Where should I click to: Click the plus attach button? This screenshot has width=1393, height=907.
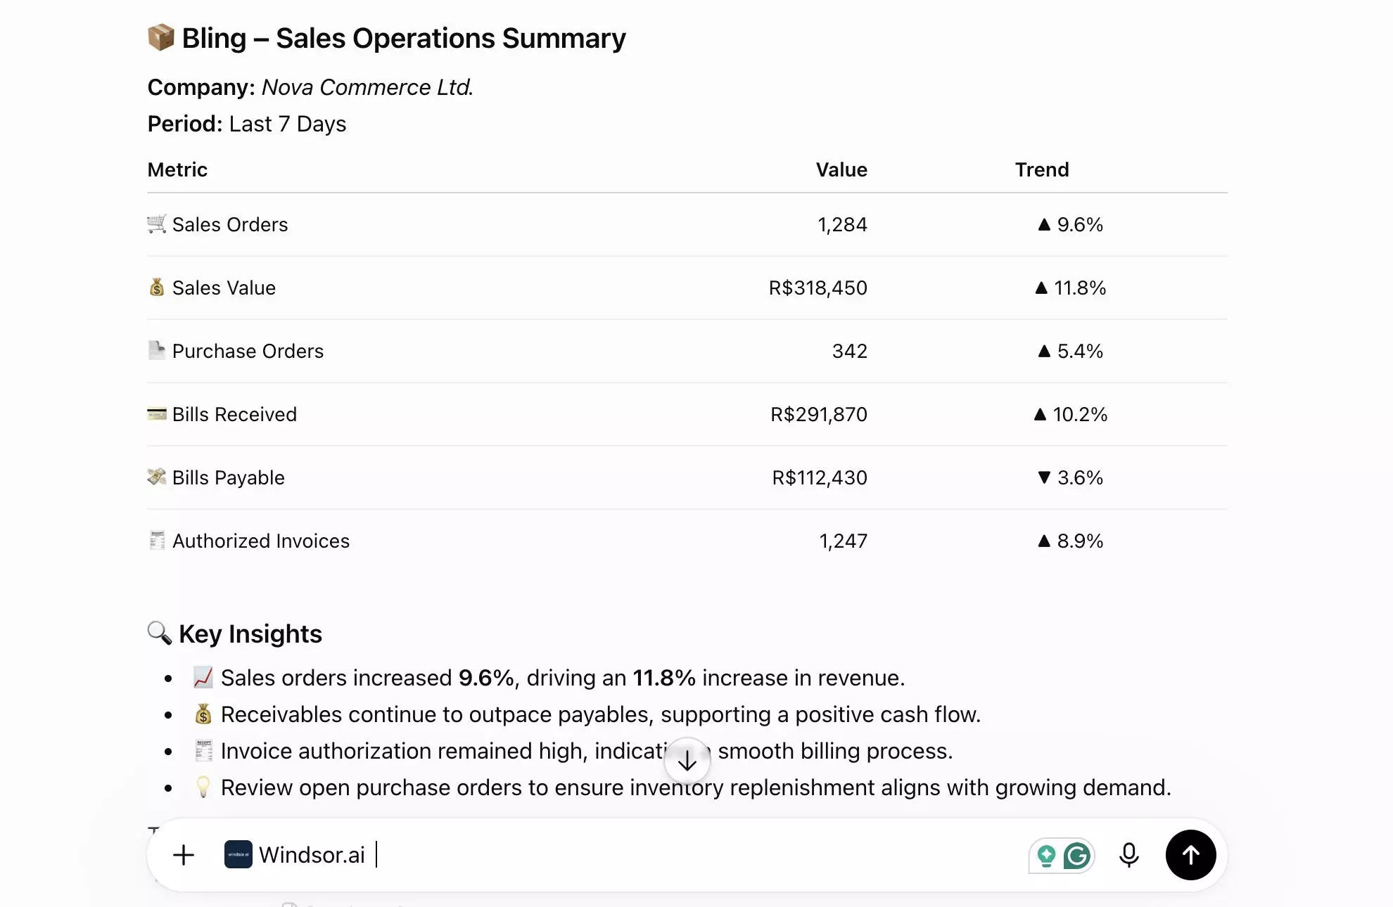pyautogui.click(x=184, y=855)
